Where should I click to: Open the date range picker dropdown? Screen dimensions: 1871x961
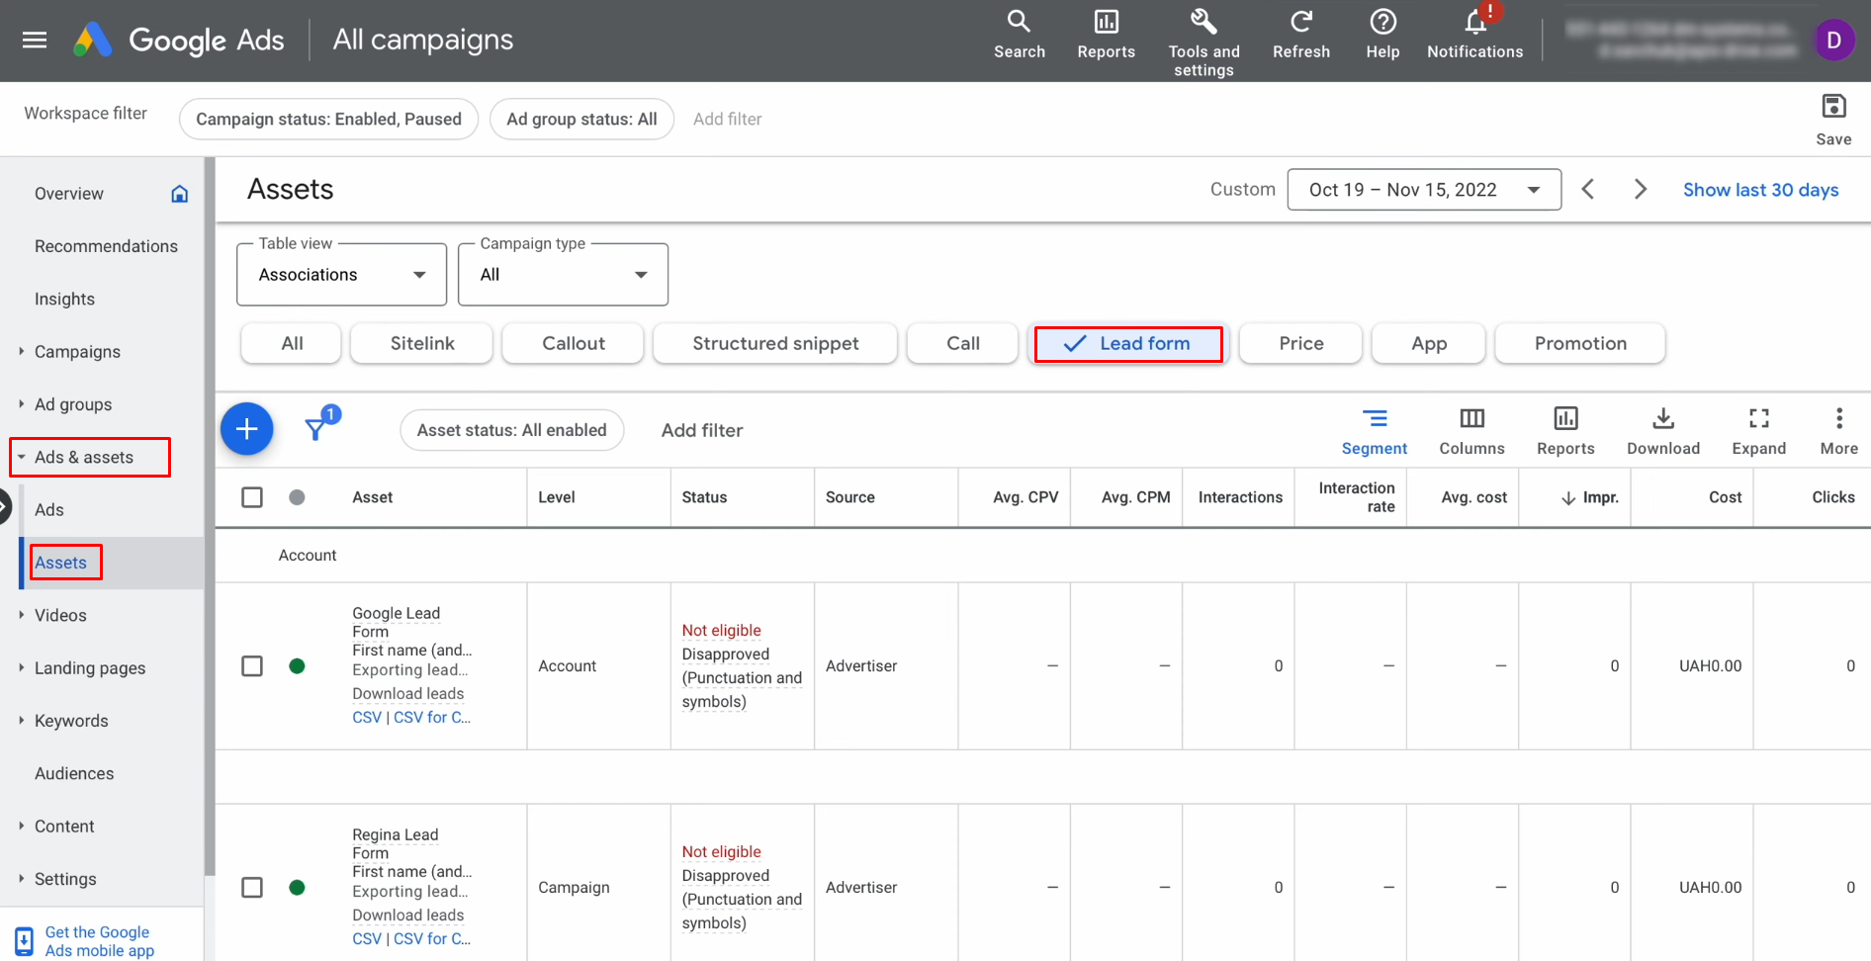(1424, 190)
